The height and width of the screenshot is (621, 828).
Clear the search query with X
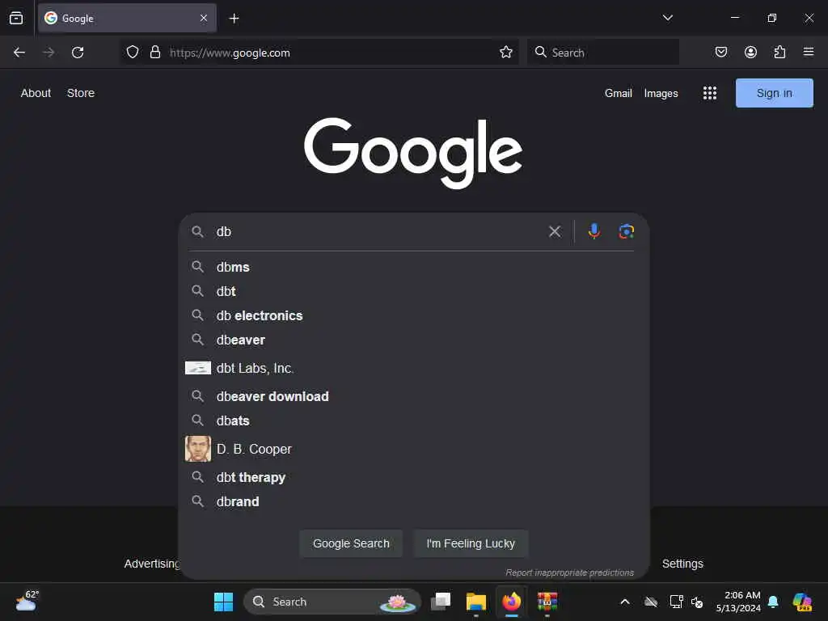click(555, 231)
